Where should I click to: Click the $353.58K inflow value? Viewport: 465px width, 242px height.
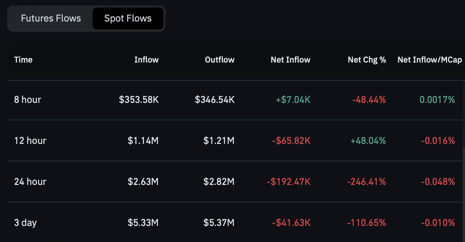click(x=139, y=100)
